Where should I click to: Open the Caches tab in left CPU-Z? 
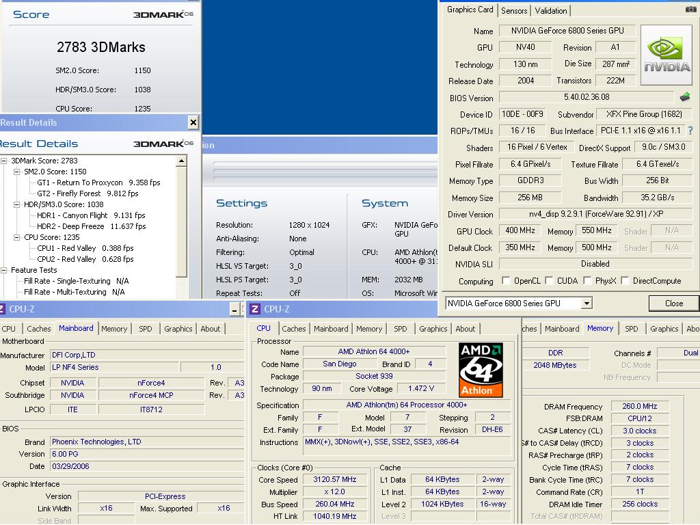click(x=39, y=329)
